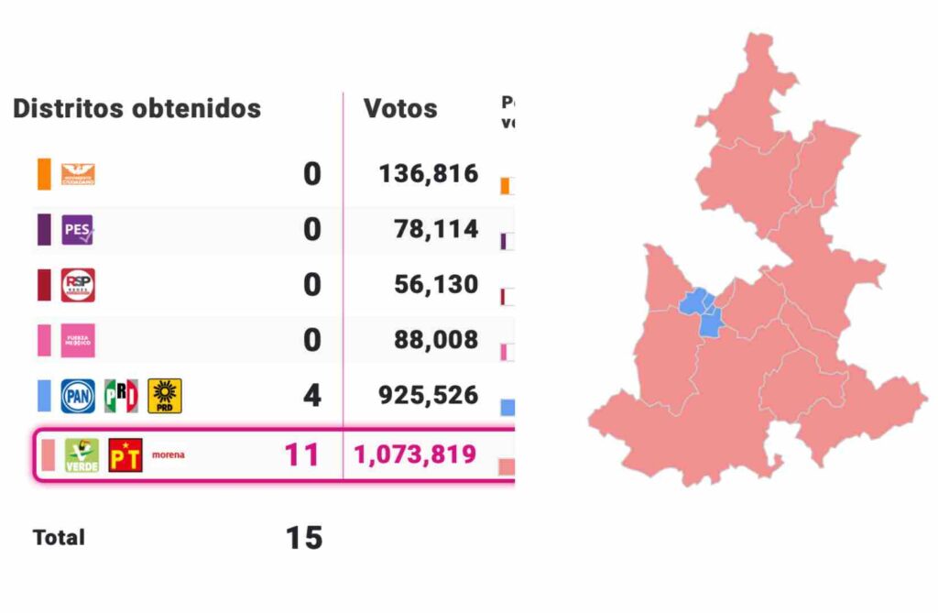
Task: Select the Verde party logo
Action: pyautogui.click(x=82, y=455)
